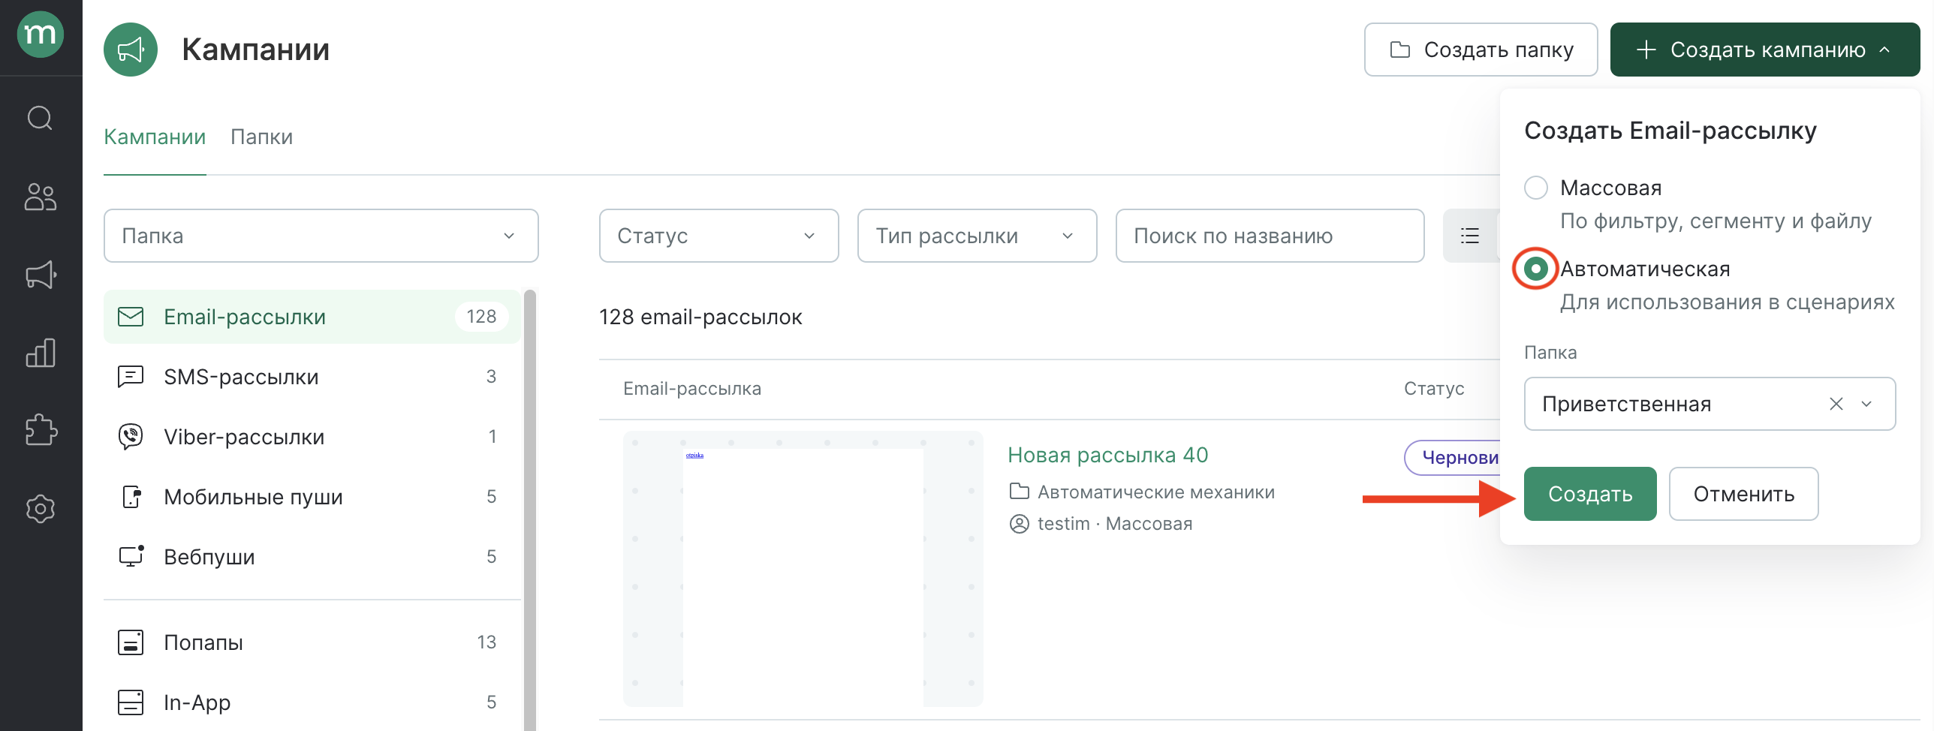Viewport: 1934px width, 731px height.
Task: Click the Отменить button
Action: point(1743,494)
